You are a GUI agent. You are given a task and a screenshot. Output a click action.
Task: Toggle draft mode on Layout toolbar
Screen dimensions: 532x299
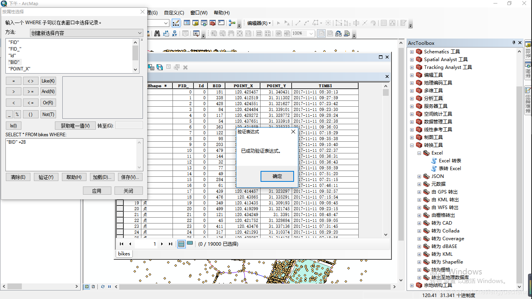[321, 33]
